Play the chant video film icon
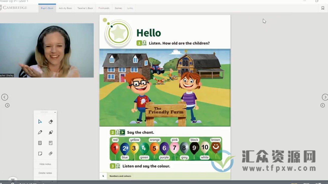The image size is (328, 184). (x=122, y=132)
